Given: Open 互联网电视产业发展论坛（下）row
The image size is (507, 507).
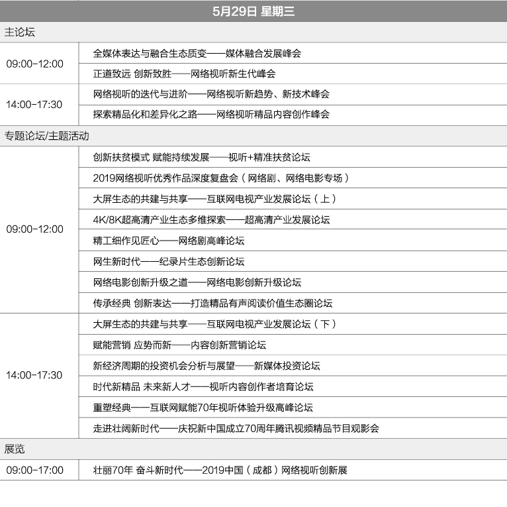Looking at the screenshot, I should (x=216, y=324).
